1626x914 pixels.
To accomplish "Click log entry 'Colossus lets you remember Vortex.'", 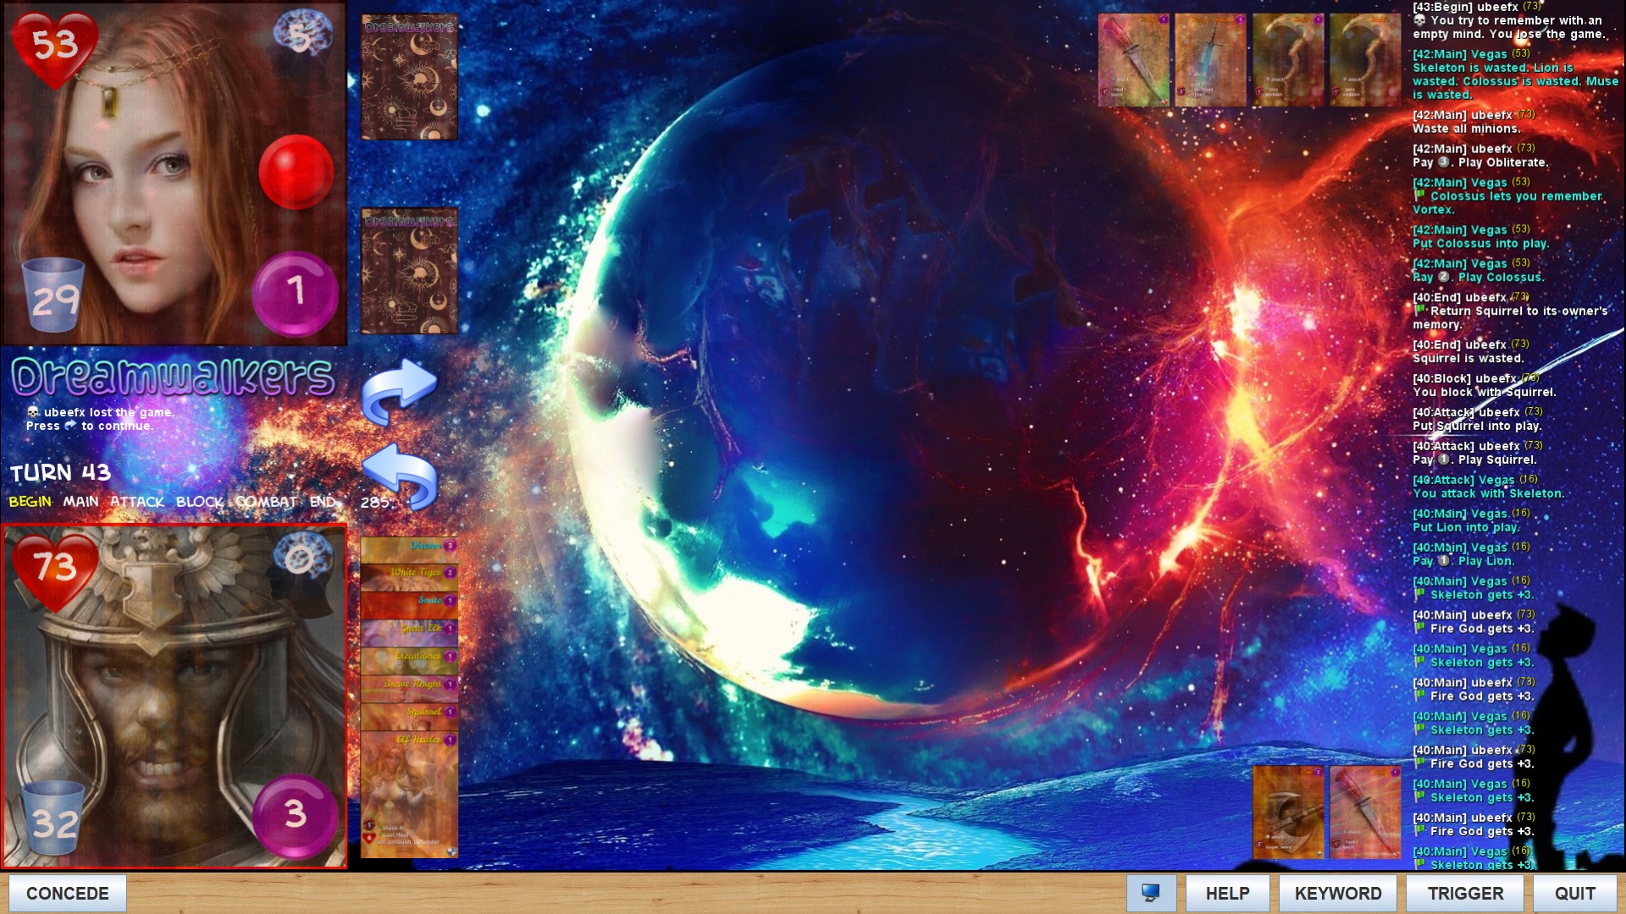I will (1507, 203).
